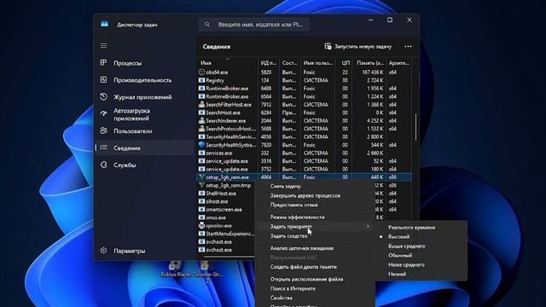Click the Производительность chart icon

103,79
